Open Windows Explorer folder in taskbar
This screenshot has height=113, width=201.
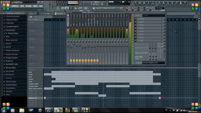point(22,110)
